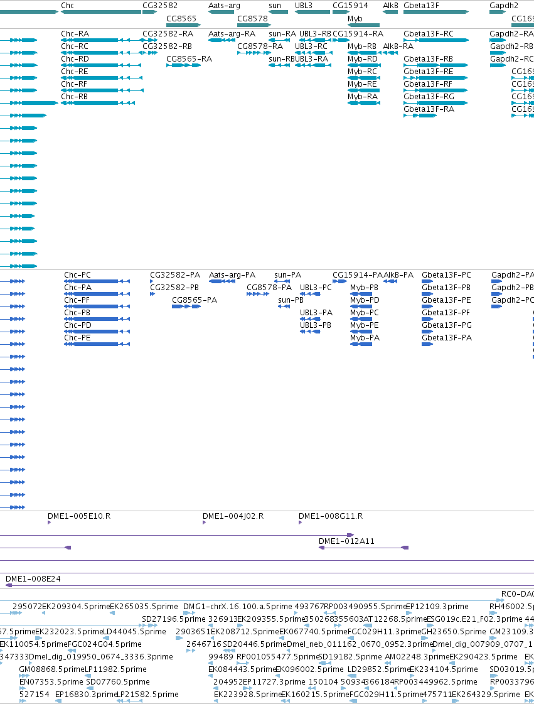Select EST DMG1-chrX.16.100.a.5prime

[238, 607]
